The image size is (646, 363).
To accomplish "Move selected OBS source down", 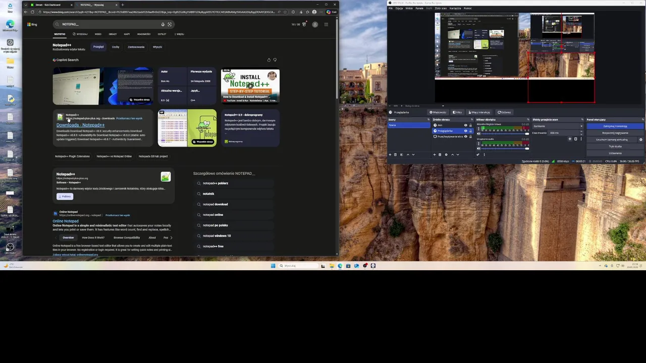I will tap(458, 155).
